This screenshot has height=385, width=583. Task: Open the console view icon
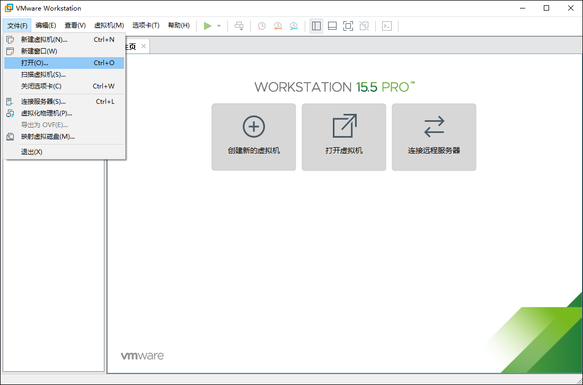tap(387, 26)
